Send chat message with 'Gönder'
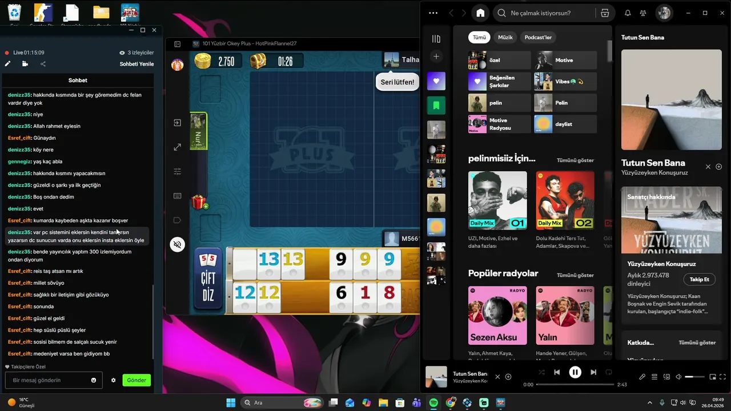Image resolution: width=731 pixels, height=411 pixels. click(x=136, y=380)
